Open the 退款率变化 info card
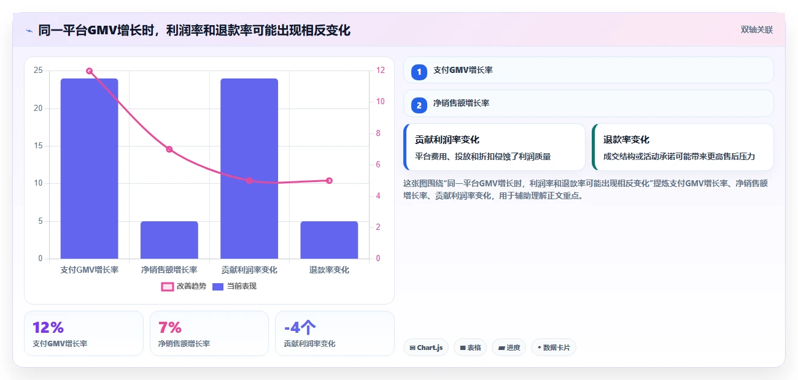 [x=683, y=147]
